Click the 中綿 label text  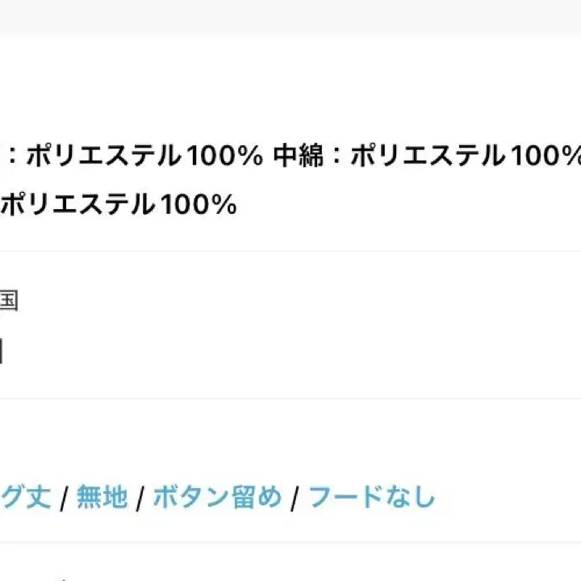tap(291, 156)
